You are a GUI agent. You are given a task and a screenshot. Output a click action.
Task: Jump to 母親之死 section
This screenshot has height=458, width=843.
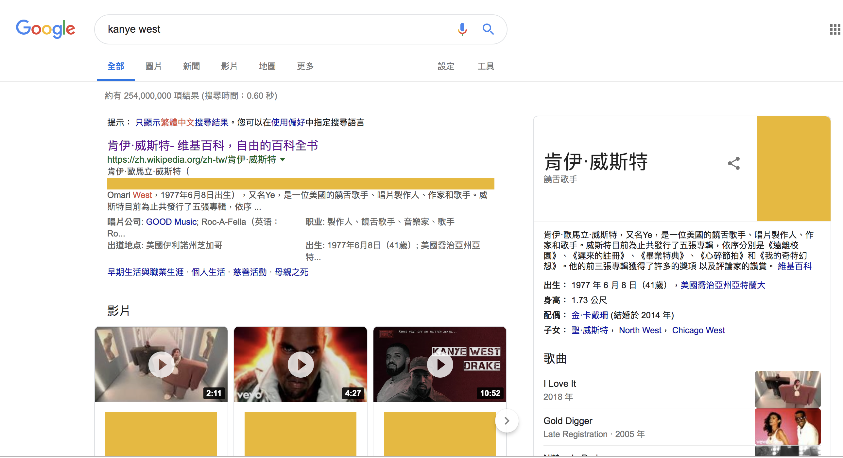click(x=291, y=272)
